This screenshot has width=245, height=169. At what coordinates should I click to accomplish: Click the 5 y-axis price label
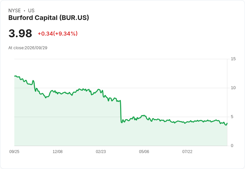[x=232, y=117]
